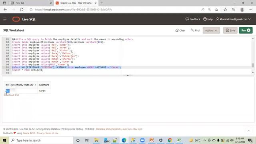The image size is (256, 144).
Task: Open Cortana circle on the taskbar
Action: coord(78,140)
